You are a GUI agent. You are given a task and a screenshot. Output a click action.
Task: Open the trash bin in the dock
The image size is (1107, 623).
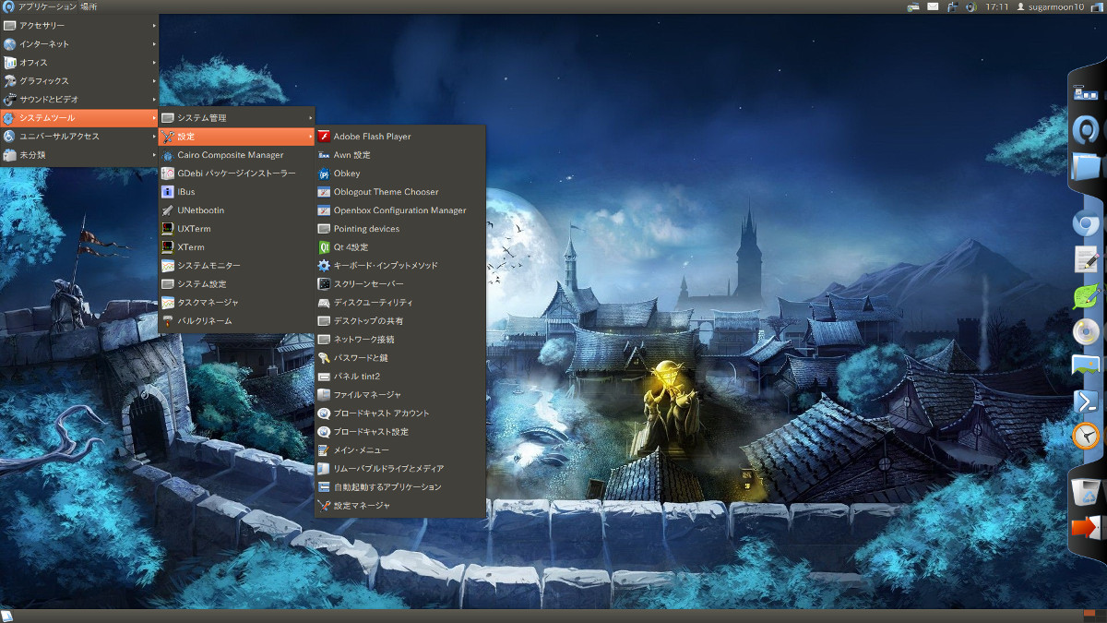1087,492
